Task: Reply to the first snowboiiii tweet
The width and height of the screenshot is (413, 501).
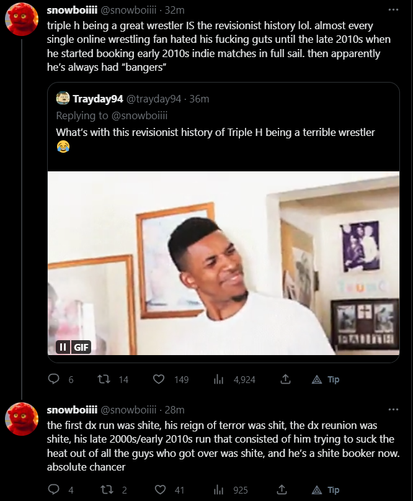Action: (53, 379)
